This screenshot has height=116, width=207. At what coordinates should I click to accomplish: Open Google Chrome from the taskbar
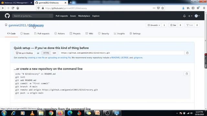51,113
